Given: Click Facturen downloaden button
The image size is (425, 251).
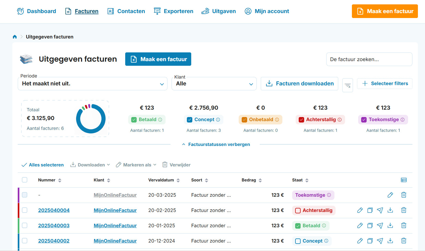Looking at the screenshot, I should click(x=300, y=83).
